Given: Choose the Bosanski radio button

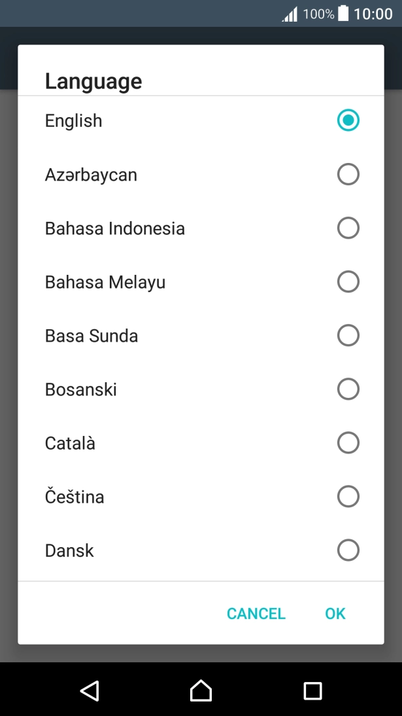Looking at the screenshot, I should [348, 389].
